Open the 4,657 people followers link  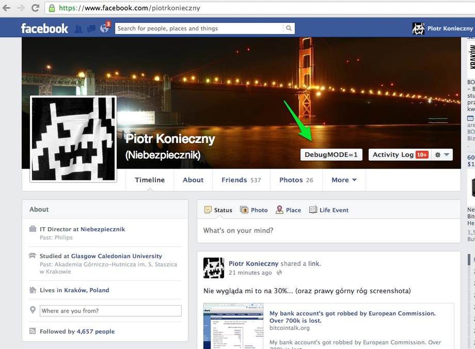(x=96, y=331)
